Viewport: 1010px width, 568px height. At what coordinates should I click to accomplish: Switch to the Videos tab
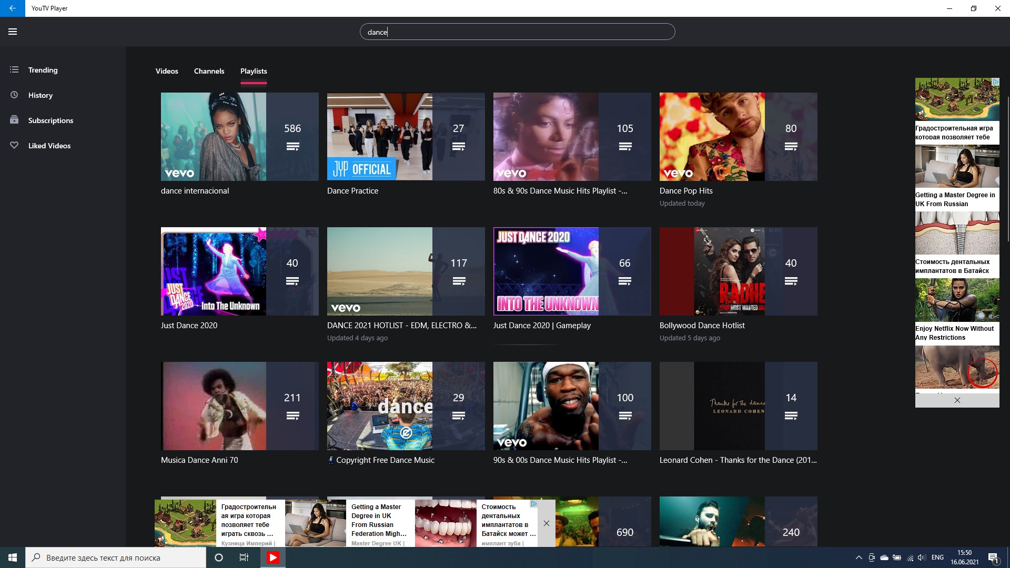point(166,71)
